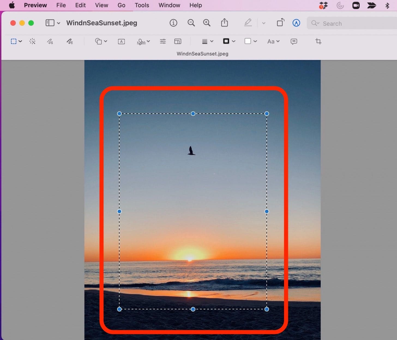The image size is (397, 340).
Task: Toggle the Markup toolbar off
Action: (248, 23)
